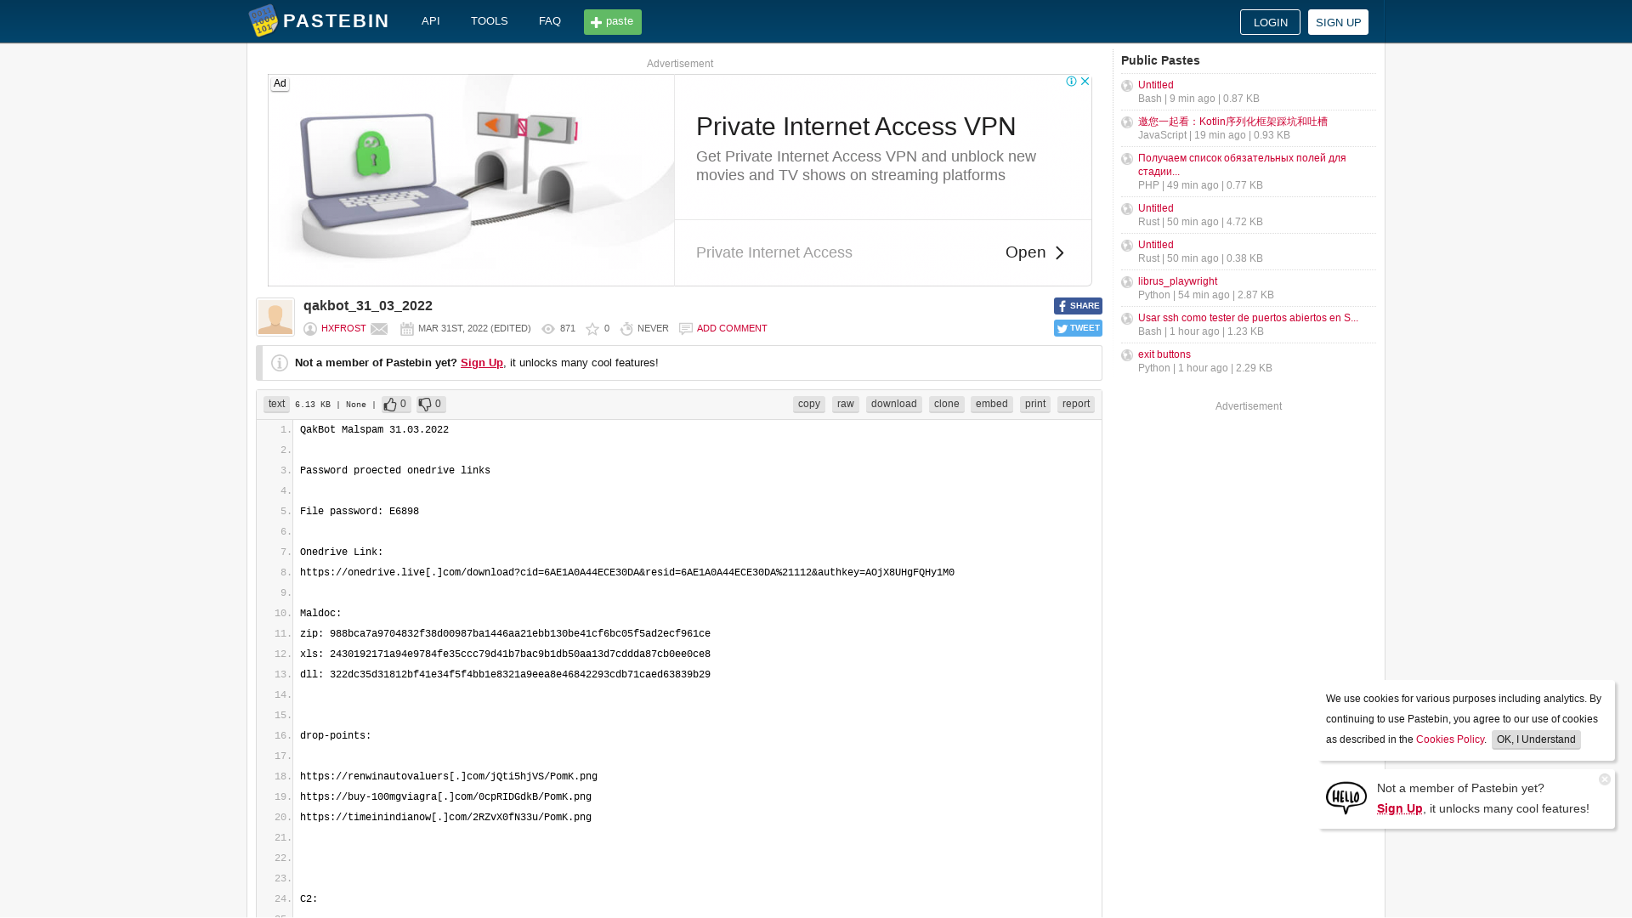1632x918 pixels.
Task: Accept cookies with OK, I Understand
Action: tap(1536, 739)
